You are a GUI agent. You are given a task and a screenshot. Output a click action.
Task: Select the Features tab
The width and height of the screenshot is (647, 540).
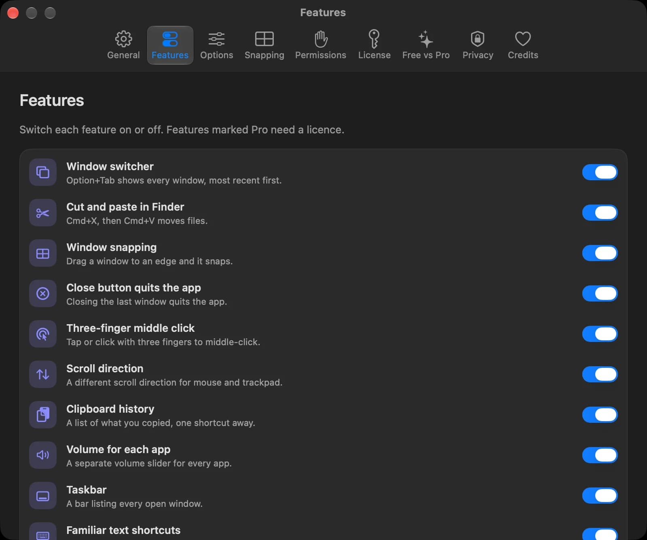point(170,45)
